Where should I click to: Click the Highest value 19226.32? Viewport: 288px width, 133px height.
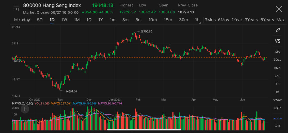[128, 12]
